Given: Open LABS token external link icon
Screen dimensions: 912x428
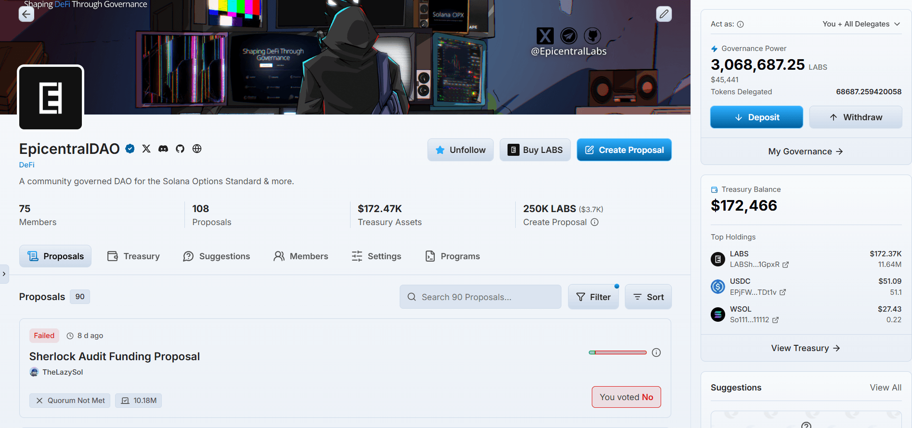Looking at the screenshot, I should [785, 264].
